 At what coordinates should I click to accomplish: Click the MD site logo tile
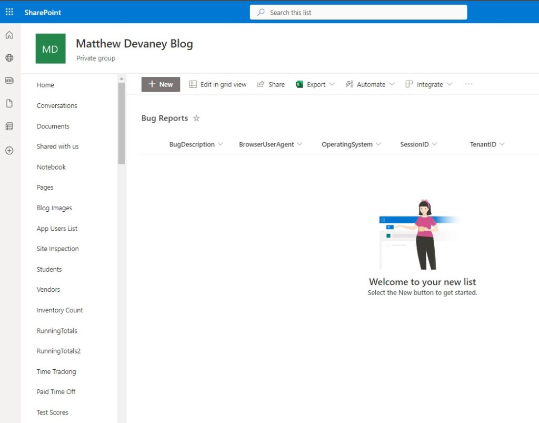(51, 48)
